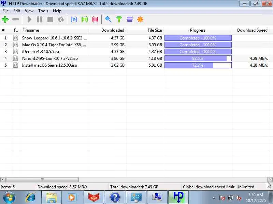Click 4.28 MB/s speed cell
The height and width of the screenshot is (204, 273).
coord(259,65)
